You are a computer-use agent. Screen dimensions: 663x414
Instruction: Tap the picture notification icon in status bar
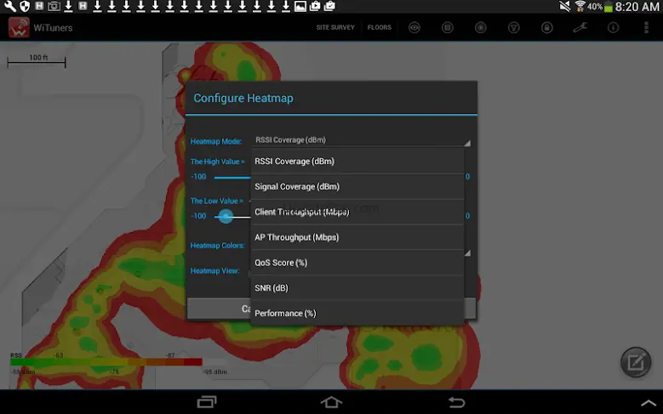point(300,6)
